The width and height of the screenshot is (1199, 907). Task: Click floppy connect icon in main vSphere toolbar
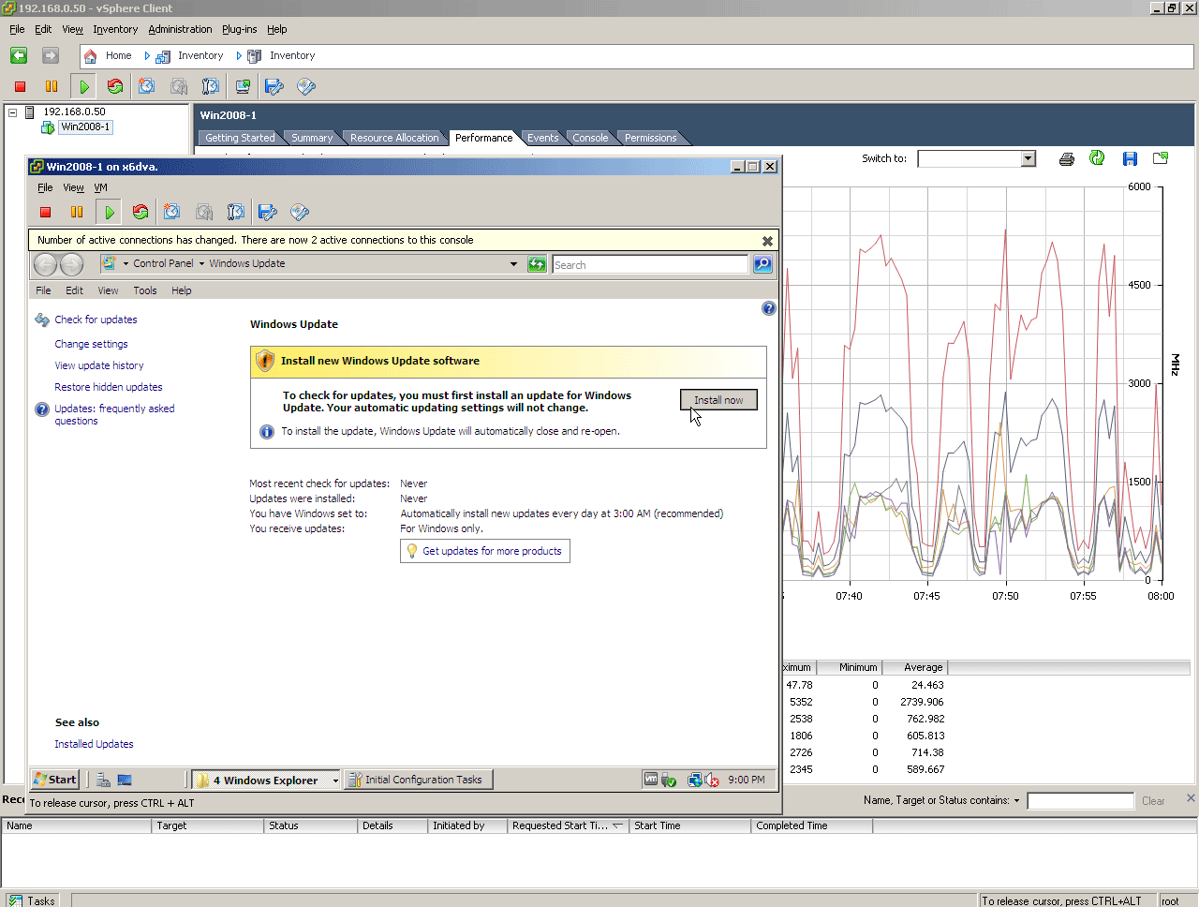coord(274,86)
